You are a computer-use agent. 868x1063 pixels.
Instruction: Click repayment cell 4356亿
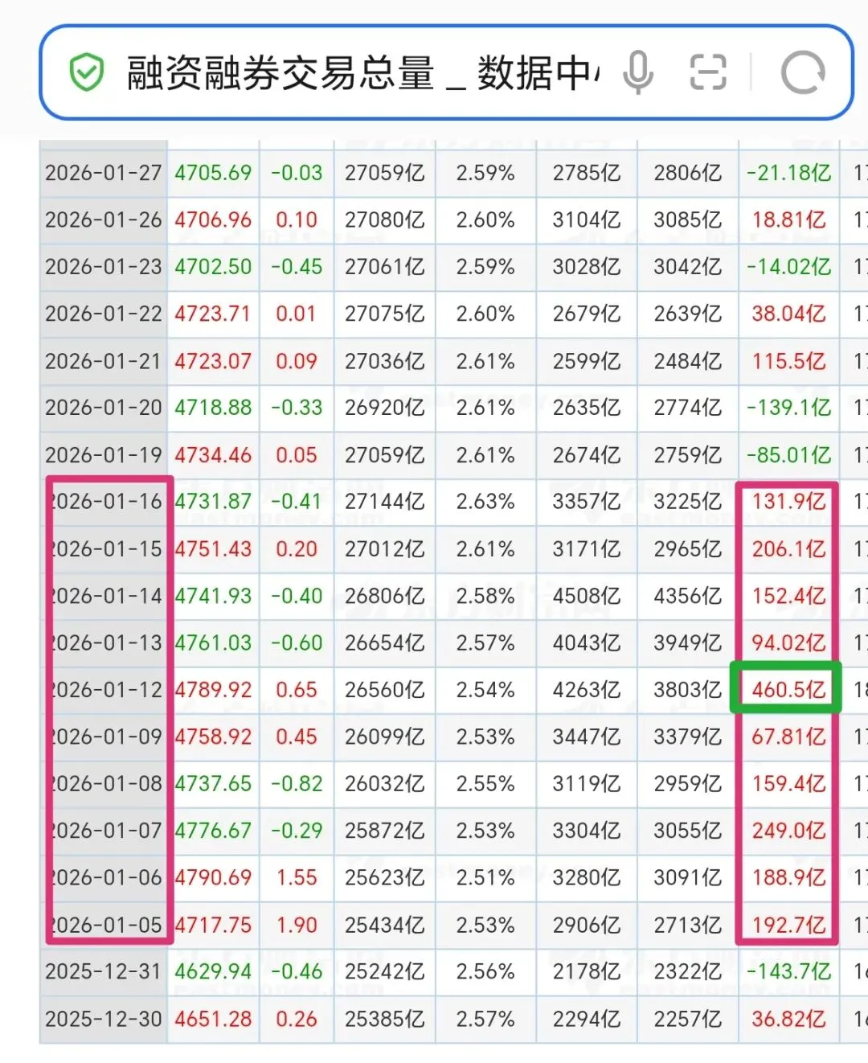coord(688,596)
